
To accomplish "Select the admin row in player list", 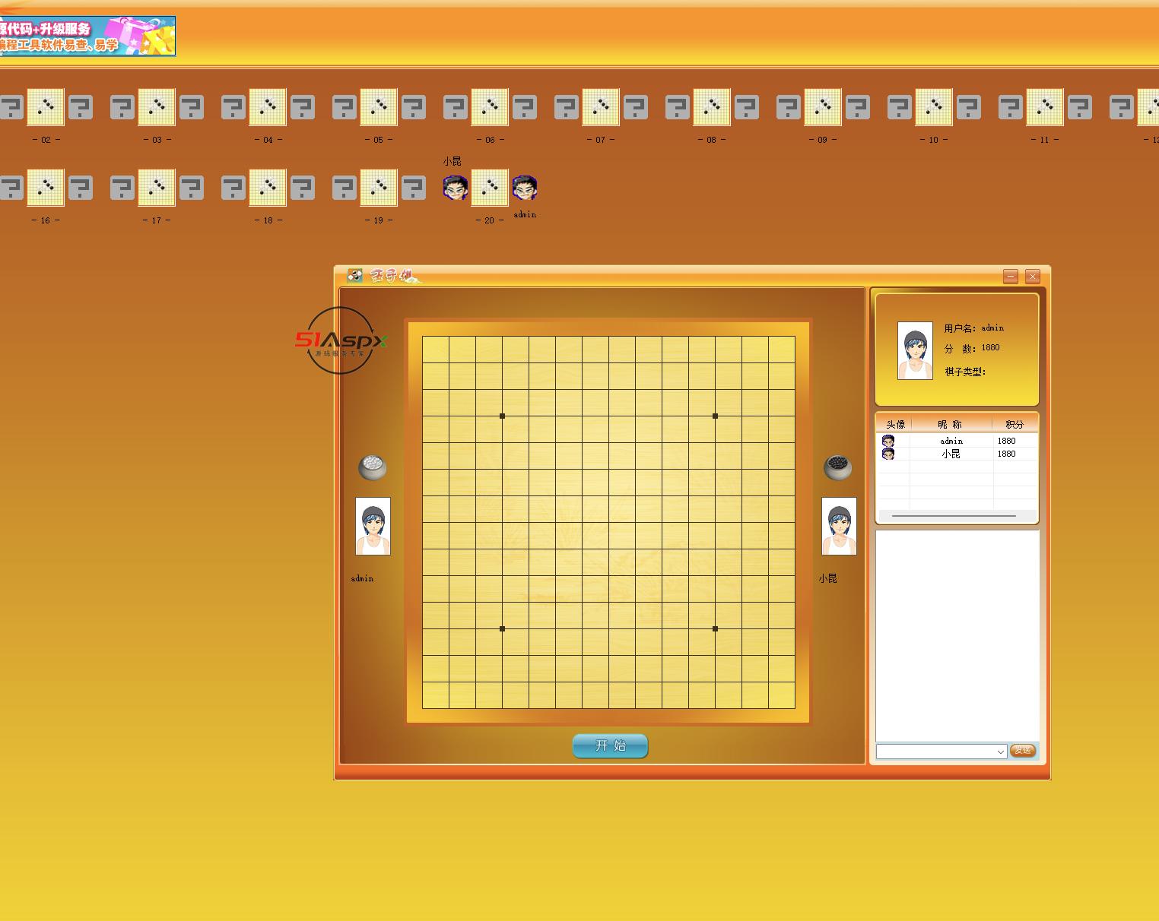I will click(958, 441).
